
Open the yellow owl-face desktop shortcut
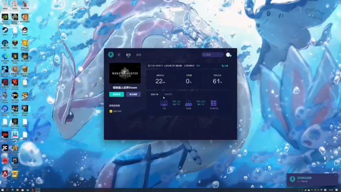click(x=15, y=175)
